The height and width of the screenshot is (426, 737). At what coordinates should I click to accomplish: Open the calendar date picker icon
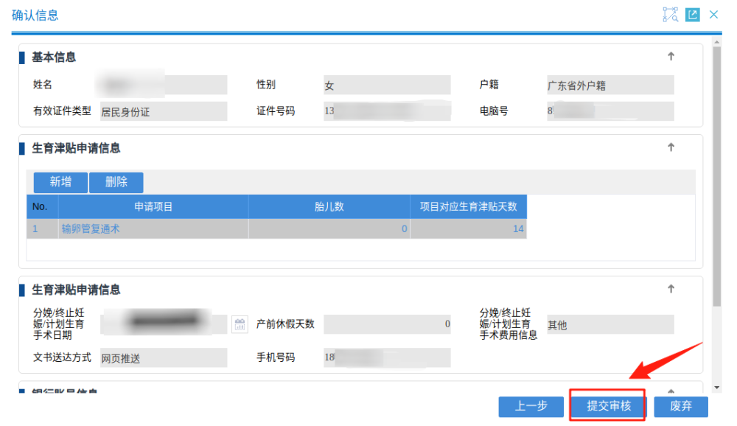240,324
